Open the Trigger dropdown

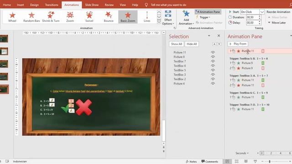click(203, 17)
